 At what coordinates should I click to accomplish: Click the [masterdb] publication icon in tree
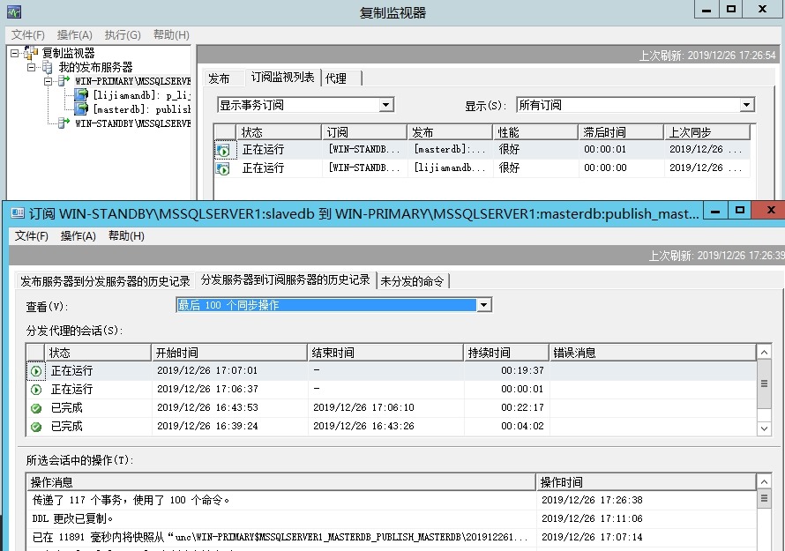82,109
